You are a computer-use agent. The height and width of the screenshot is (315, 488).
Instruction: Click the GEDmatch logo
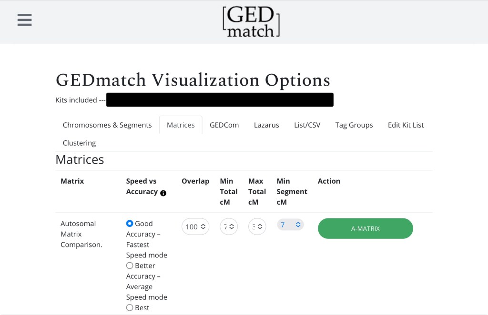251,22
